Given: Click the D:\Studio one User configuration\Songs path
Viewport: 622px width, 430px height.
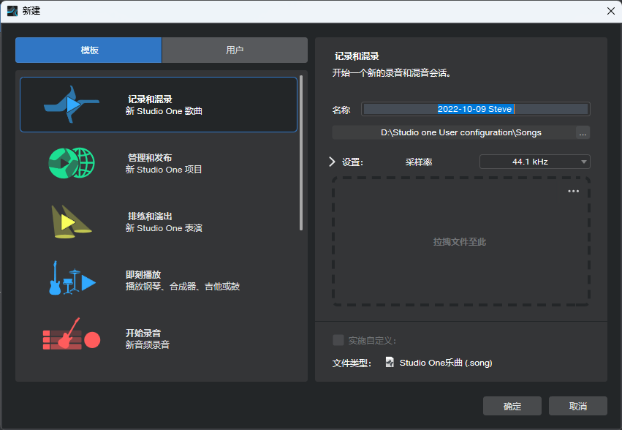Looking at the screenshot, I should click(461, 132).
